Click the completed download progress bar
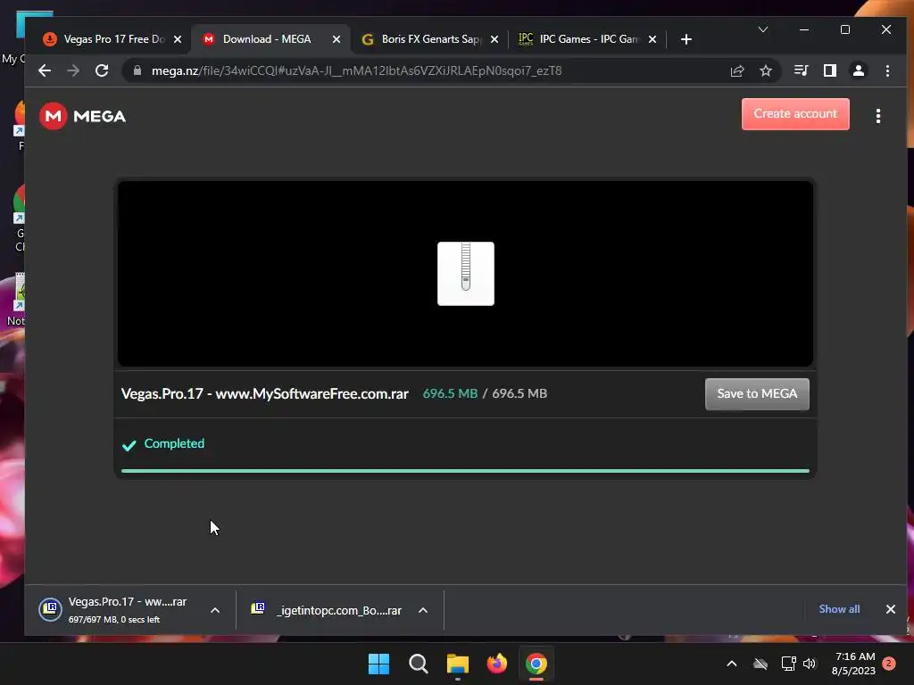Screen dimensions: 914x685 (465, 471)
